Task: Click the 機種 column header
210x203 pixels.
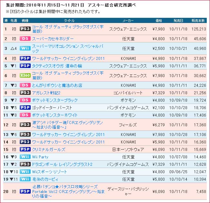Action: pos(25,20)
